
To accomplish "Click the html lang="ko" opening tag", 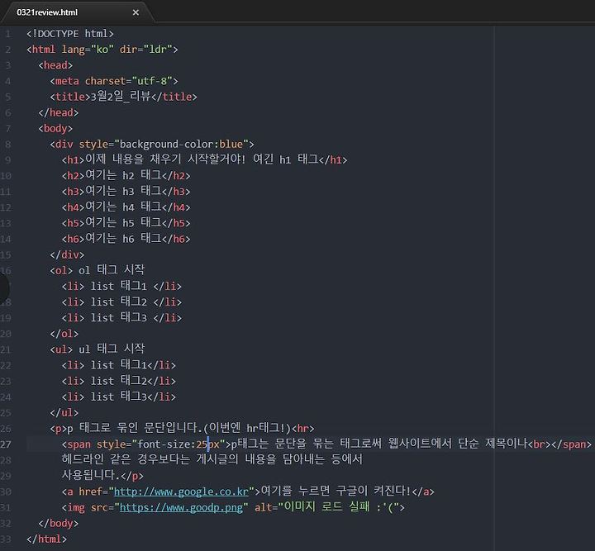I will tap(102, 50).
